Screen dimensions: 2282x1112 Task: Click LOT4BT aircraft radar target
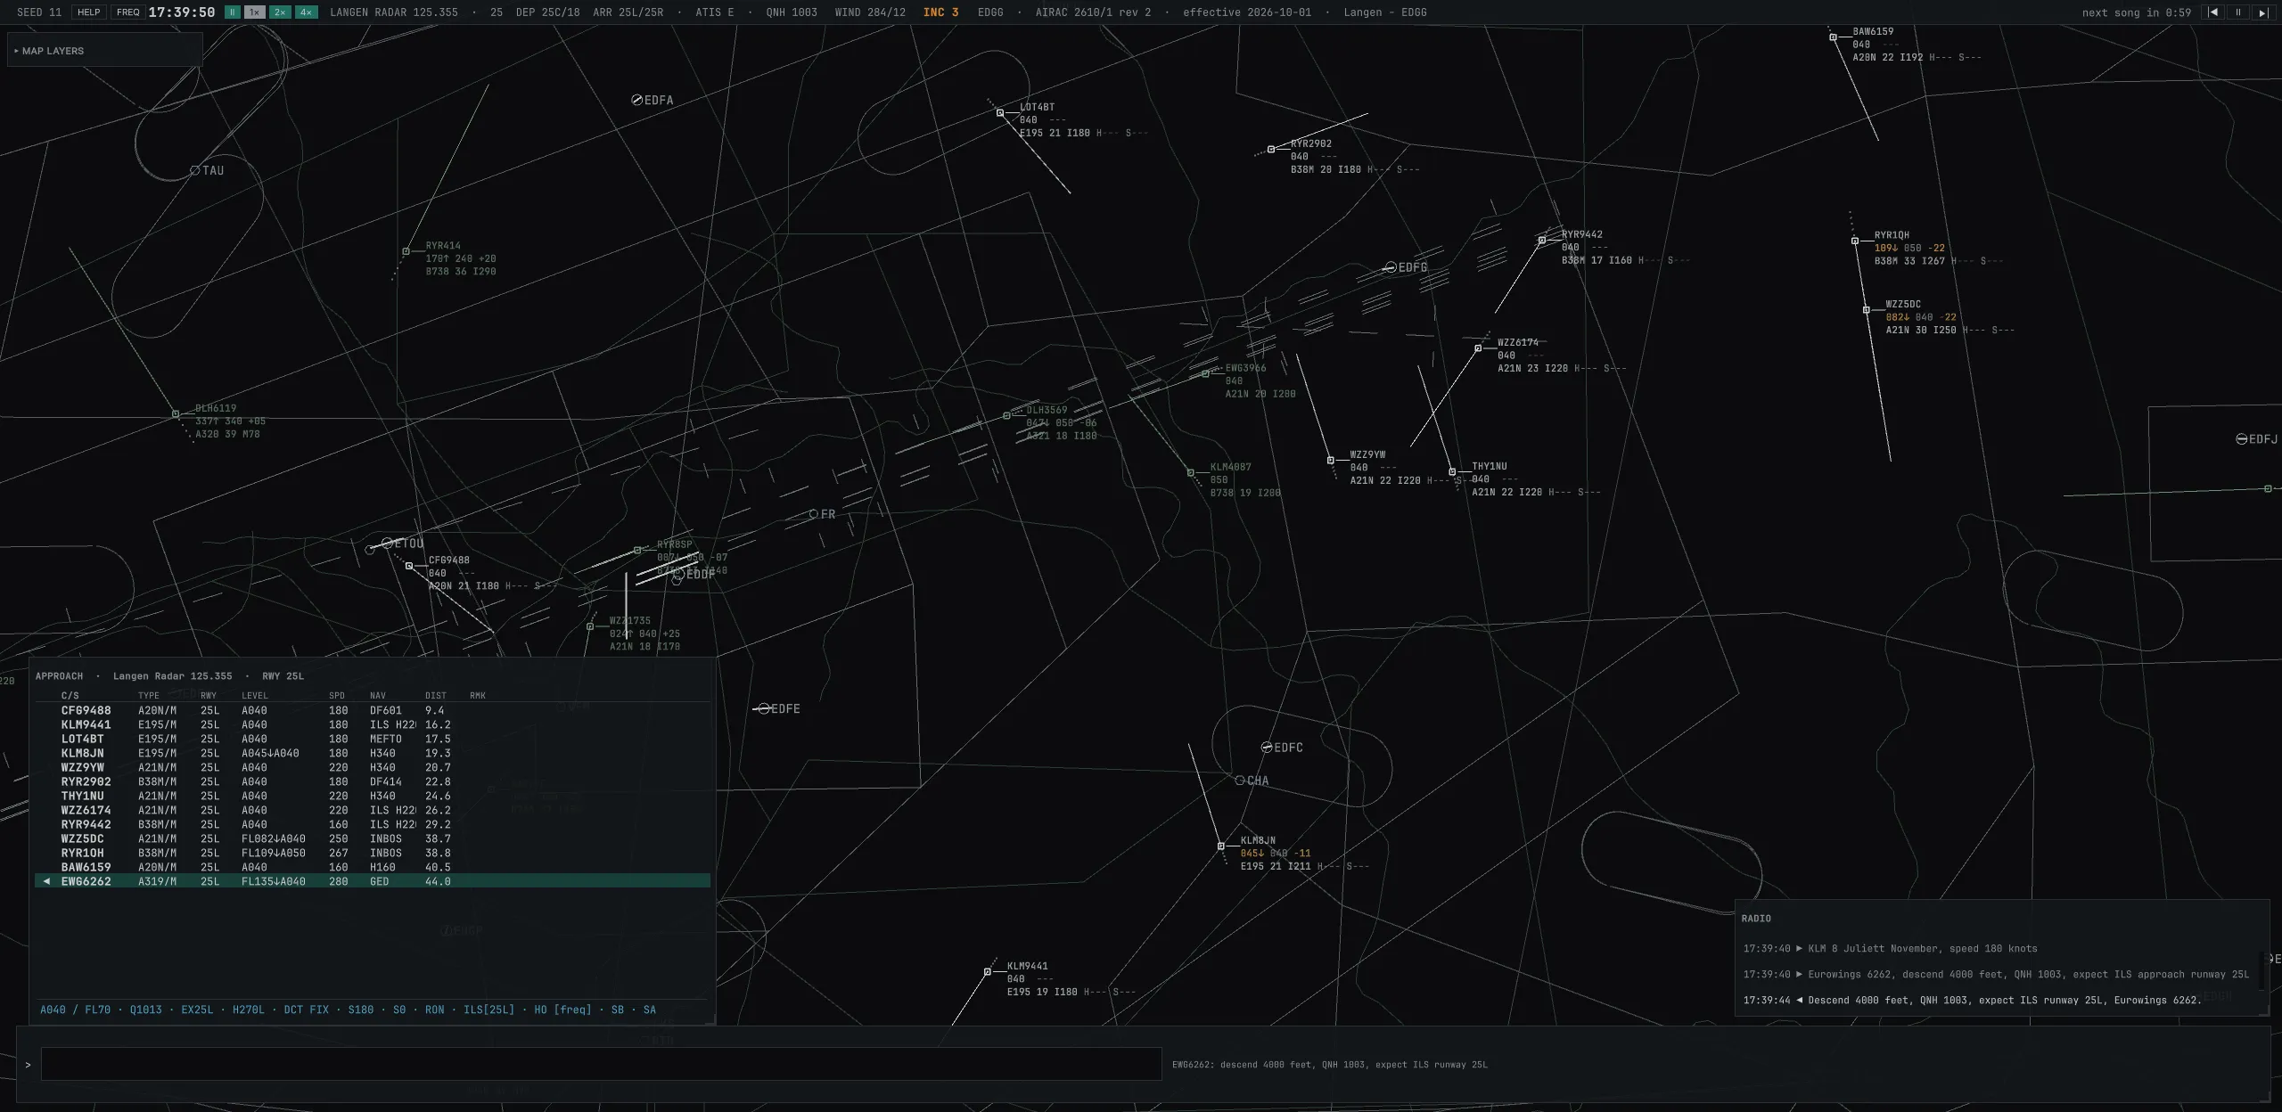click(x=1000, y=113)
